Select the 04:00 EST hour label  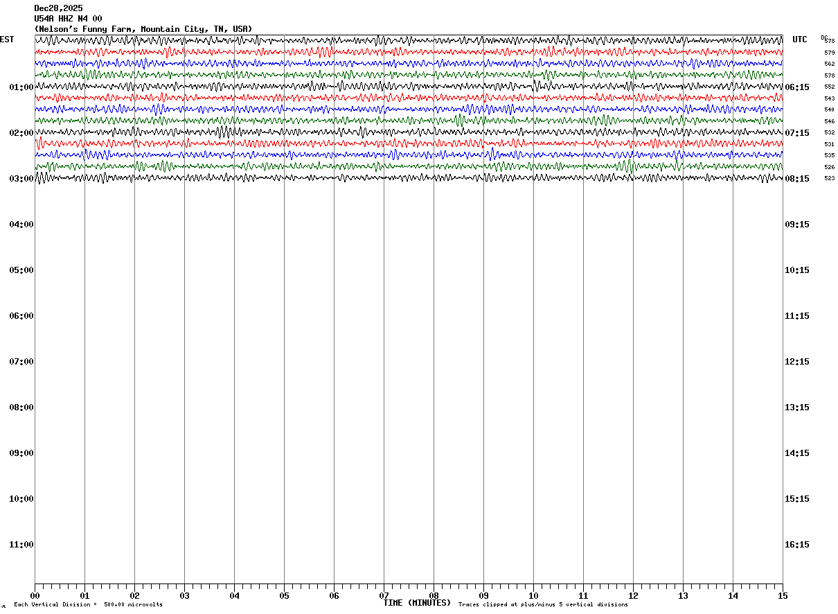(21, 225)
